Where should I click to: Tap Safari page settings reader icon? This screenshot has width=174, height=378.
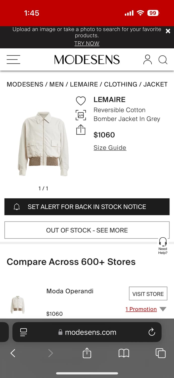coord(24,332)
